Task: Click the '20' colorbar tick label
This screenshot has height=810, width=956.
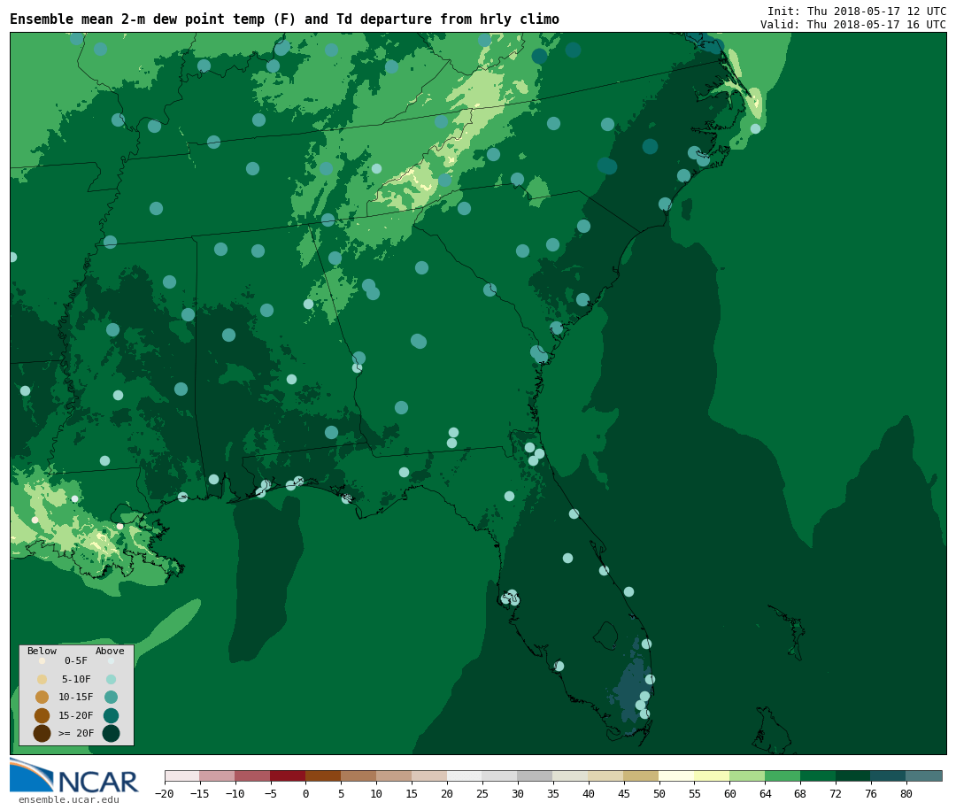Action: pos(447,793)
